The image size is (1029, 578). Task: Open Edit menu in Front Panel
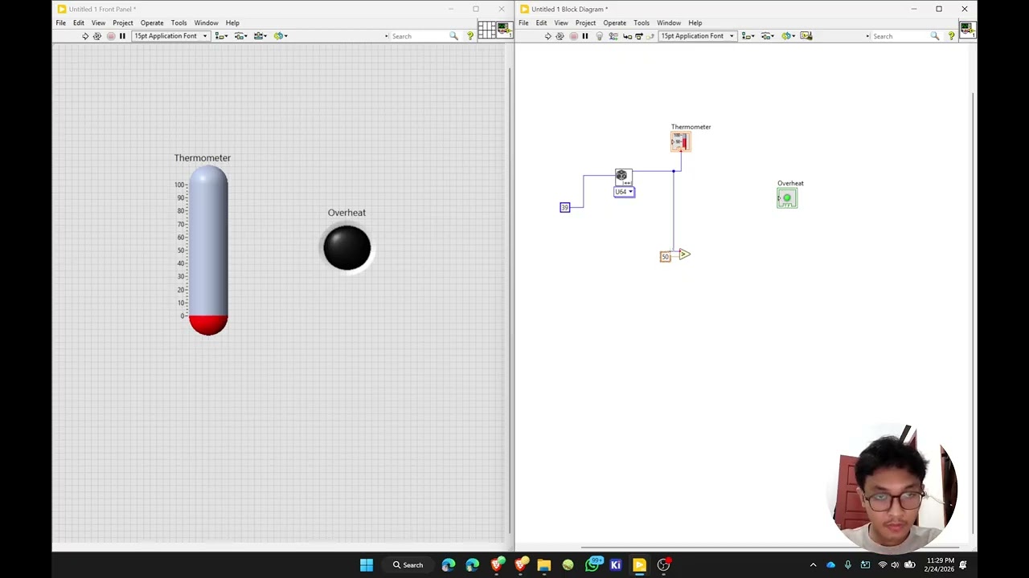(79, 22)
